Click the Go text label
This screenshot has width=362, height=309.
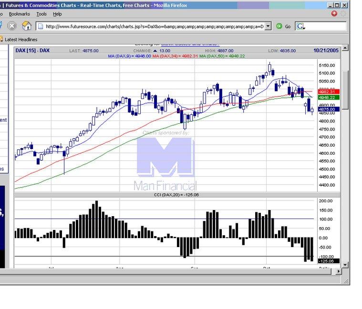pyautogui.click(x=288, y=27)
